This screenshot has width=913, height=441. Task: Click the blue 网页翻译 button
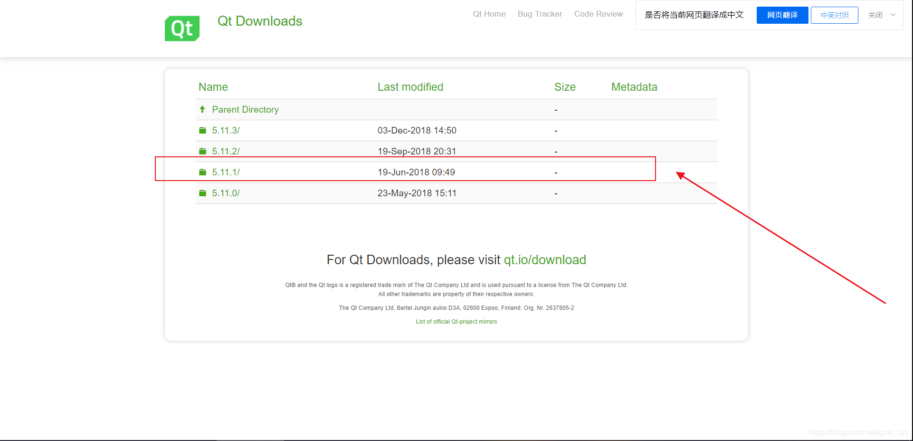tap(782, 15)
